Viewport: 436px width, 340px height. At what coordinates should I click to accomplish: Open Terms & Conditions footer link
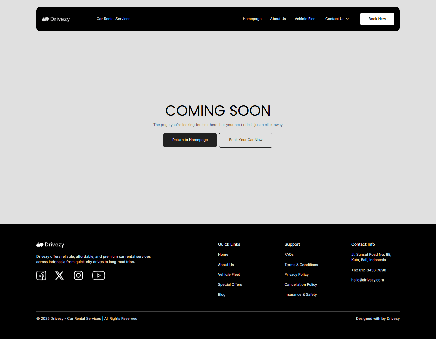pos(301,265)
